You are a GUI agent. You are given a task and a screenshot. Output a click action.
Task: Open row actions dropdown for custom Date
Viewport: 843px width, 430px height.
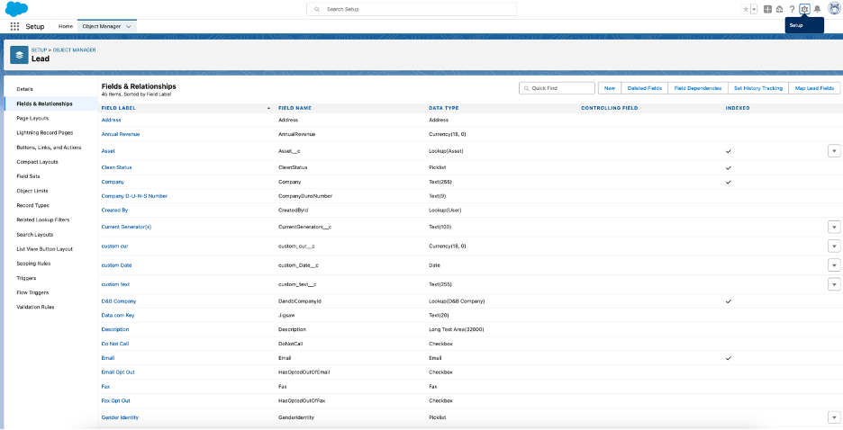tap(834, 264)
